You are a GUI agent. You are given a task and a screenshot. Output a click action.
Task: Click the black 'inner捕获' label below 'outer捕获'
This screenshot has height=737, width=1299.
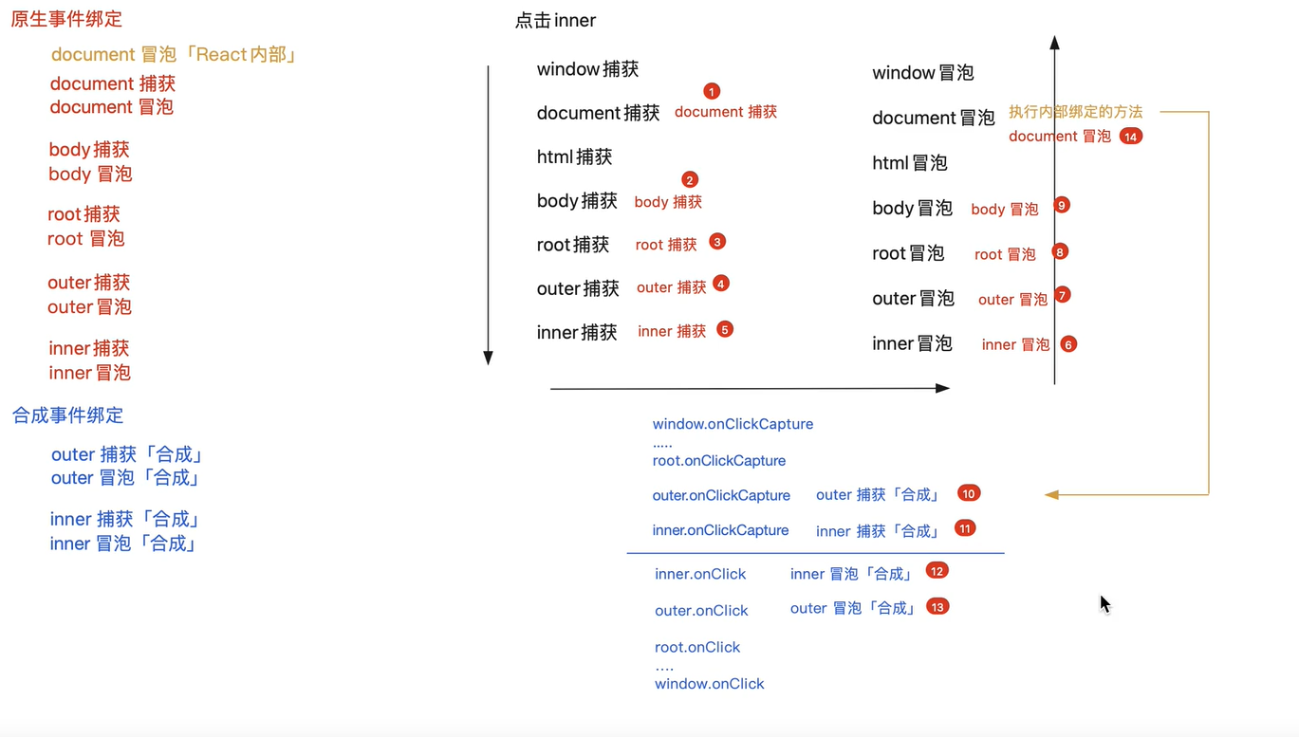[577, 332]
